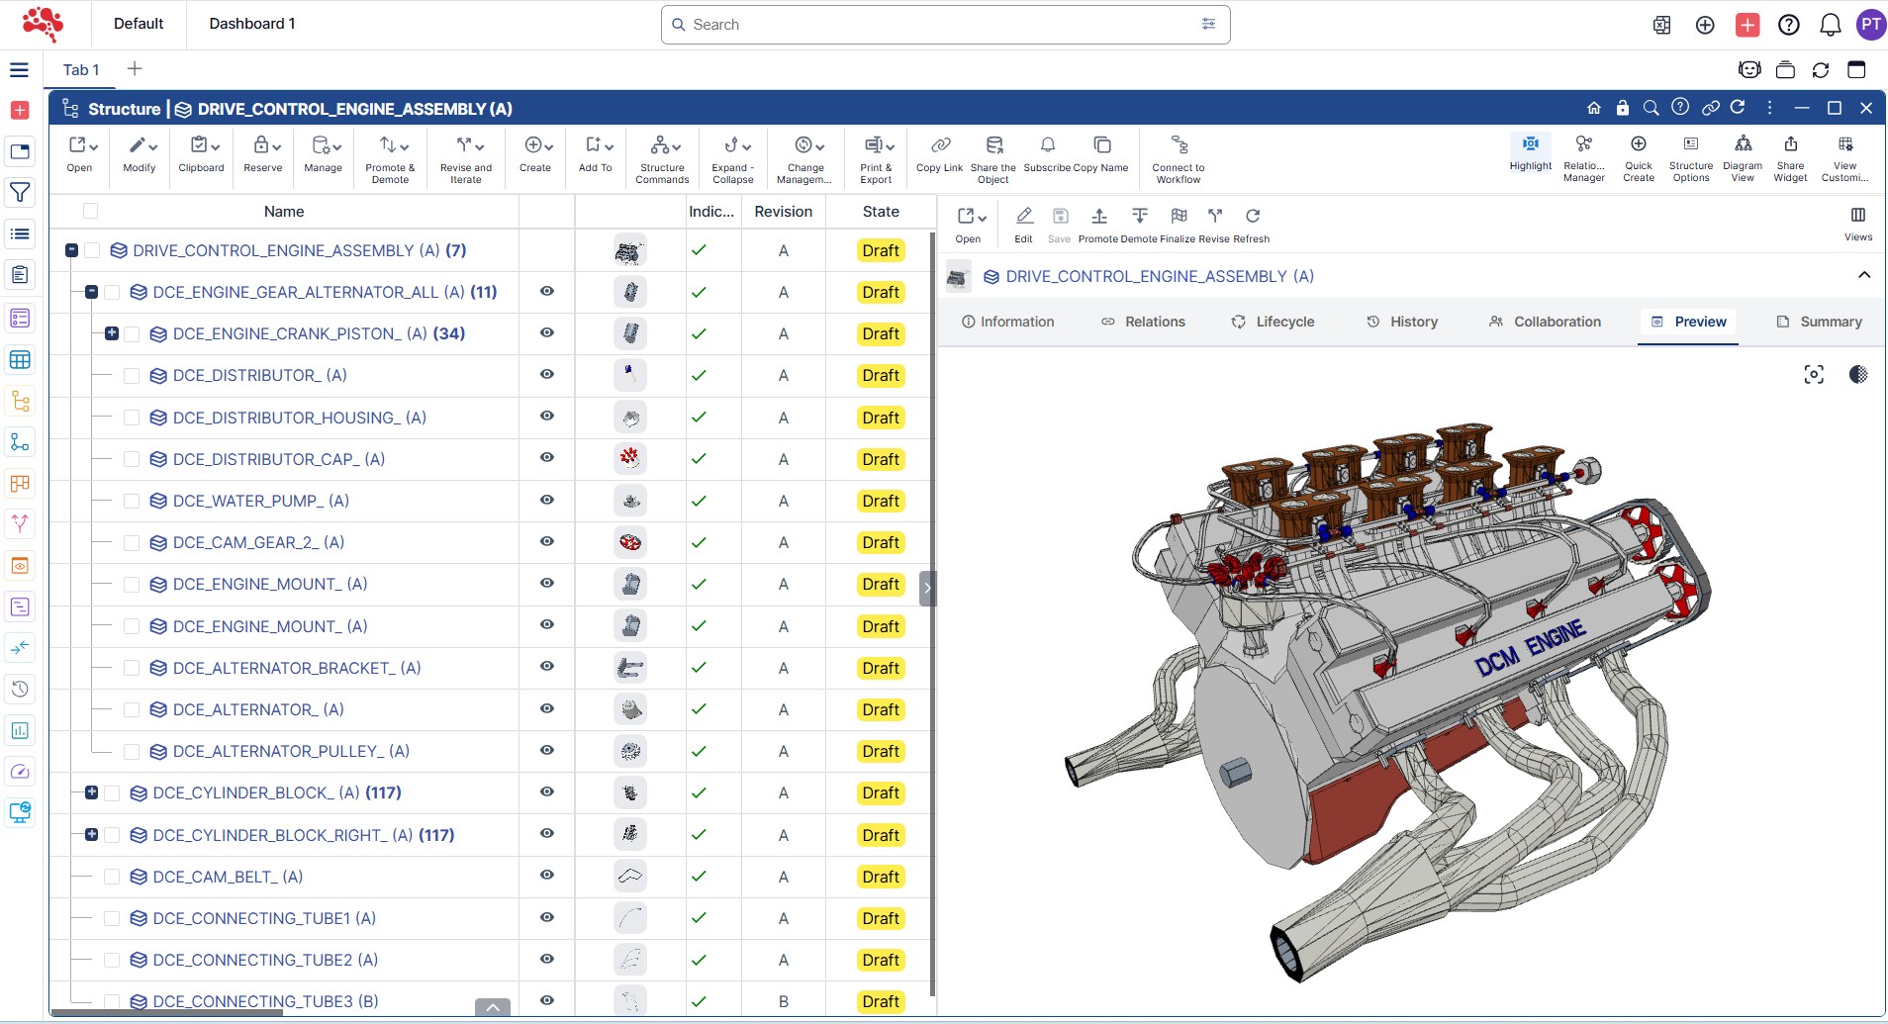Image resolution: width=1888 pixels, height=1024 pixels.
Task: Toggle the viewer background color button
Action: [1857, 375]
